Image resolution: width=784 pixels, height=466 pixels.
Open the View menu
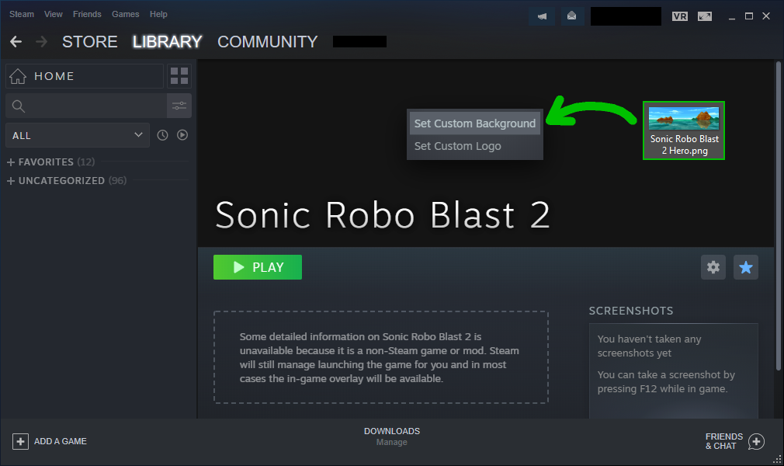pyautogui.click(x=53, y=14)
